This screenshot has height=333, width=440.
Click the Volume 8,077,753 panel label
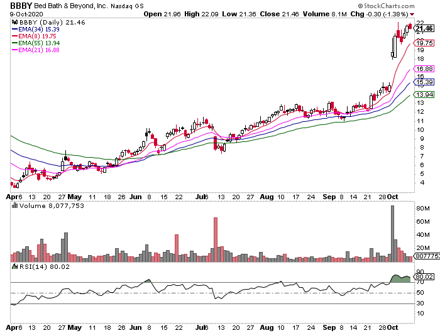(x=52, y=206)
